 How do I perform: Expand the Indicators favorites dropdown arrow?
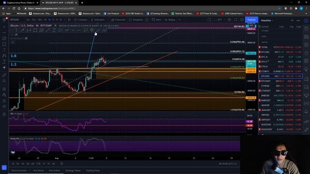(108, 20)
